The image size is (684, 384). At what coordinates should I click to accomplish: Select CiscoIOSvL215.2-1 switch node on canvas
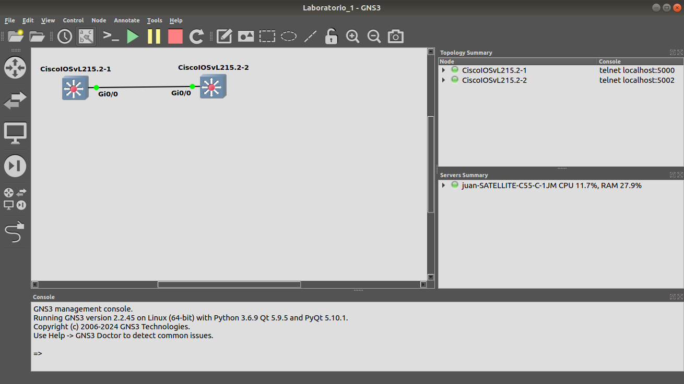(75, 88)
